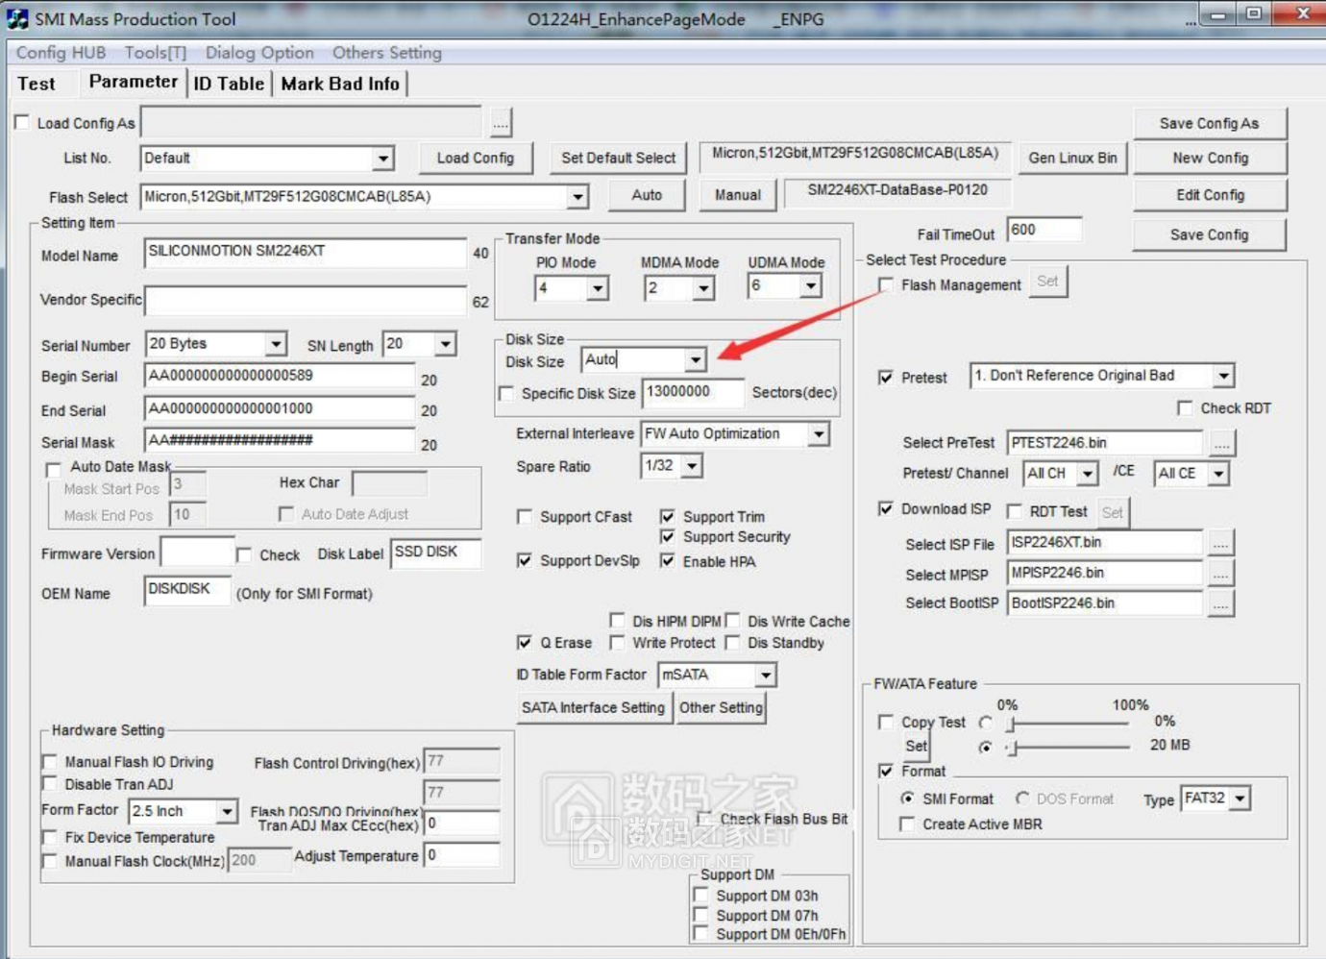
Task: Expand the Flash Select dropdown
Action: pos(577,197)
